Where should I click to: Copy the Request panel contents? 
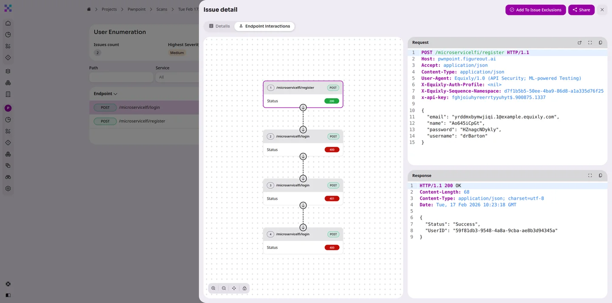601,42
